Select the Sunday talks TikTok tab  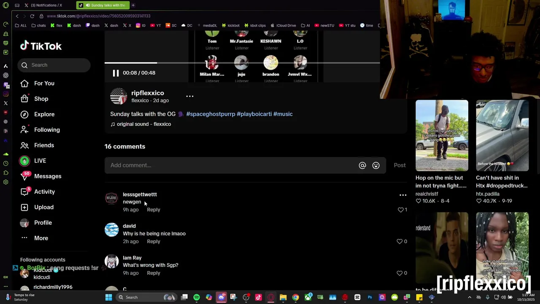pyautogui.click(x=103, y=5)
